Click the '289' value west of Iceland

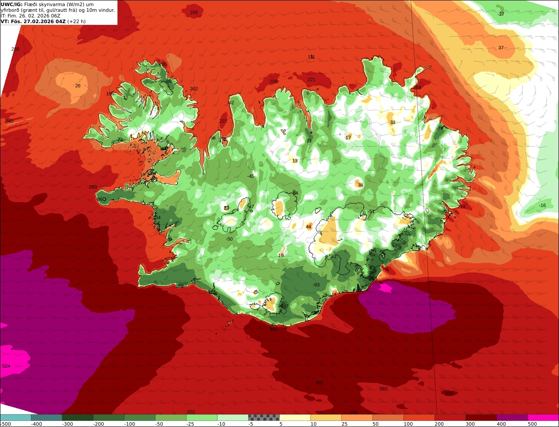[x=93, y=187]
